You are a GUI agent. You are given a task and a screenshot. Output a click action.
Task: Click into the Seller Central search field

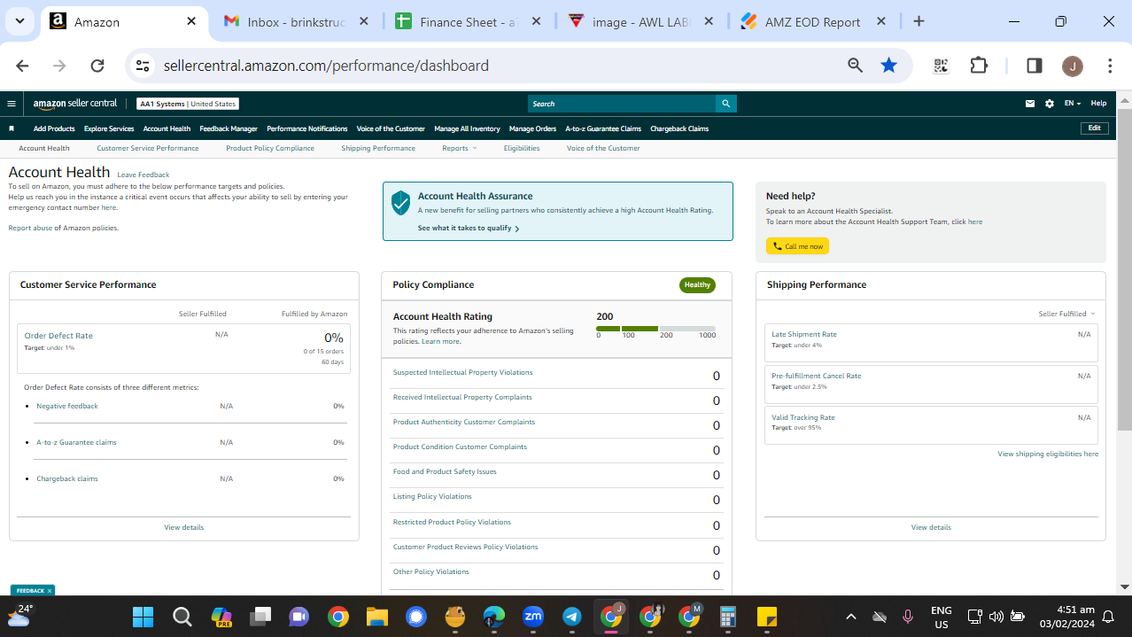pyautogui.click(x=621, y=104)
